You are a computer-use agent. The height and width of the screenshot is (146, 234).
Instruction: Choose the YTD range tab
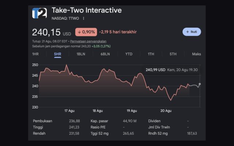pyautogui.click(x=129, y=54)
